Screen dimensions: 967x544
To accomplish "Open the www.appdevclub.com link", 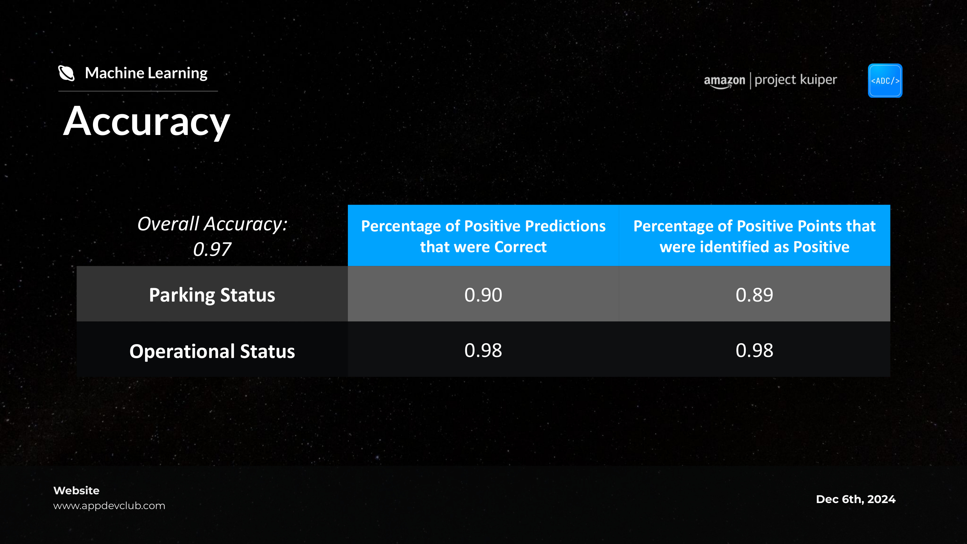I will coord(109,506).
